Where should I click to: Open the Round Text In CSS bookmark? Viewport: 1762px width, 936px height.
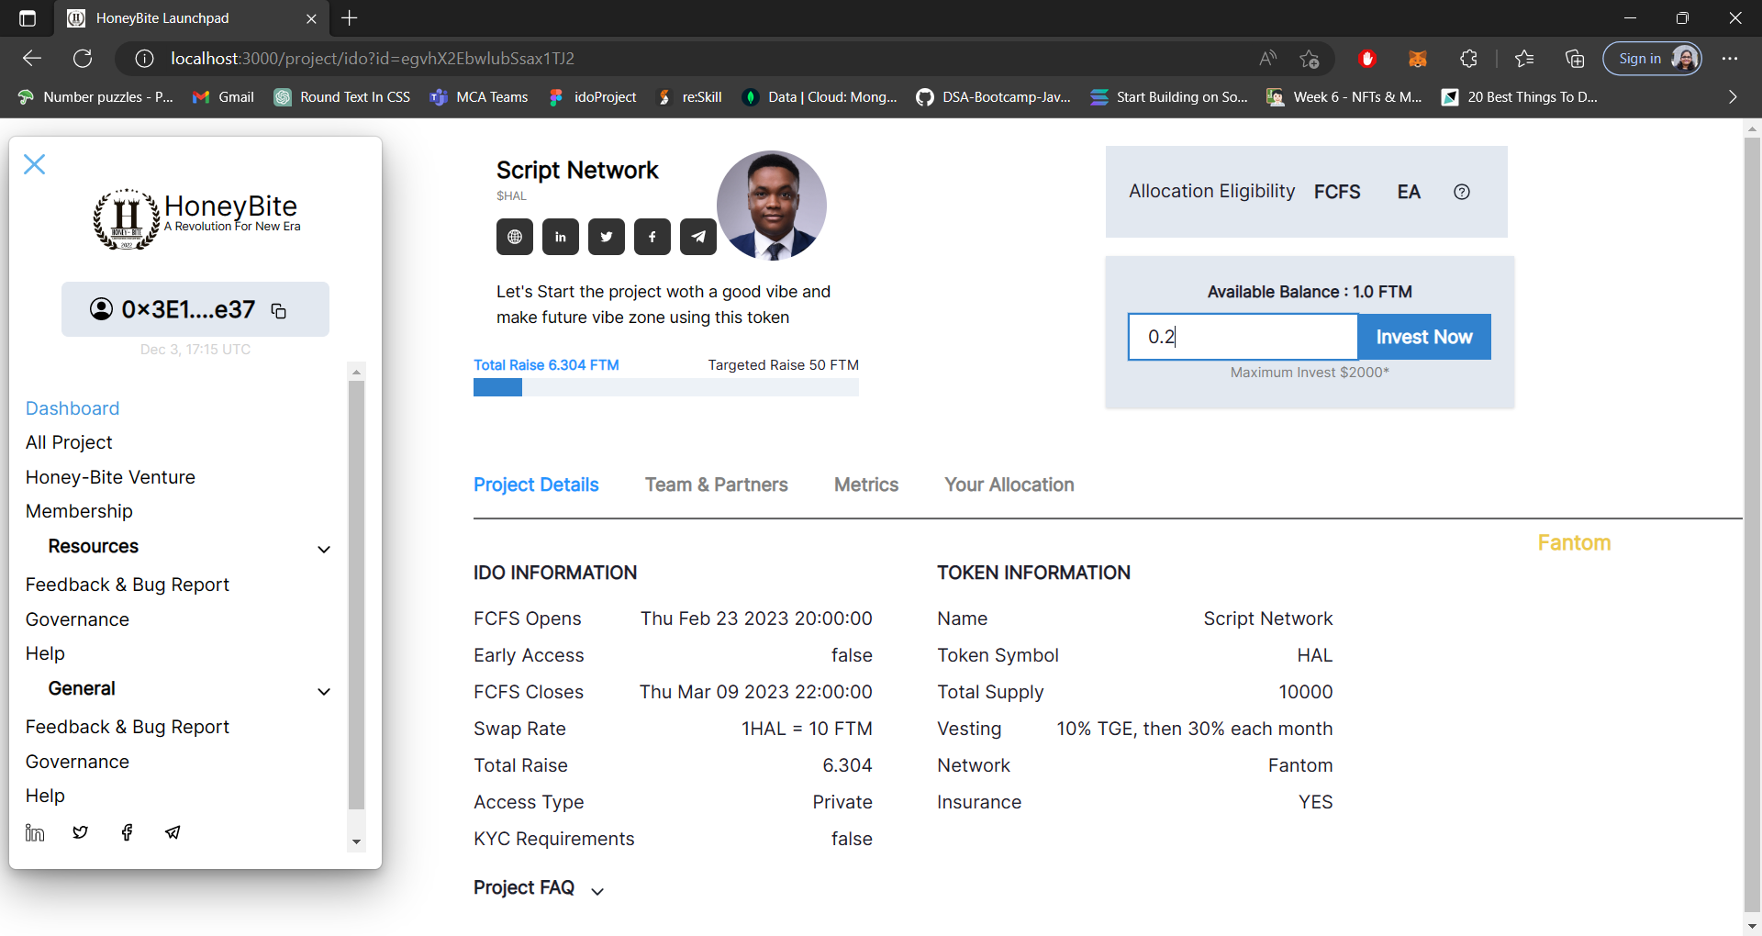pos(342,97)
